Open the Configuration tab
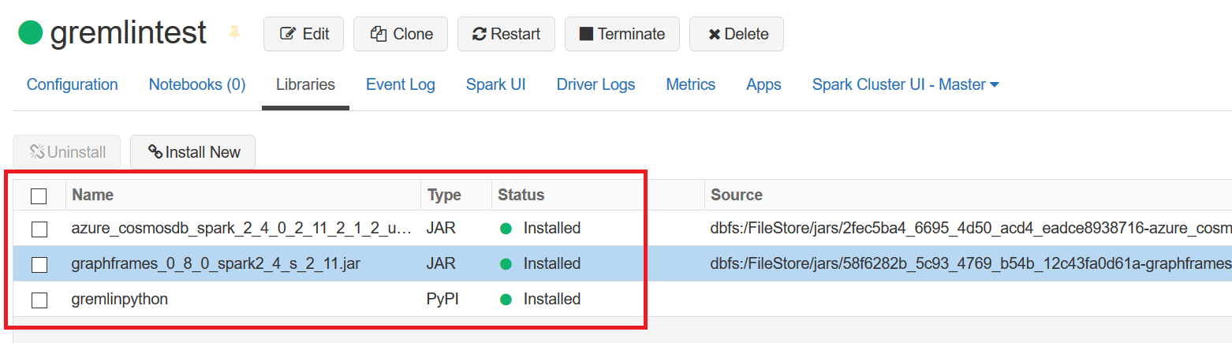Screen dimensions: 1232x343 73,85
